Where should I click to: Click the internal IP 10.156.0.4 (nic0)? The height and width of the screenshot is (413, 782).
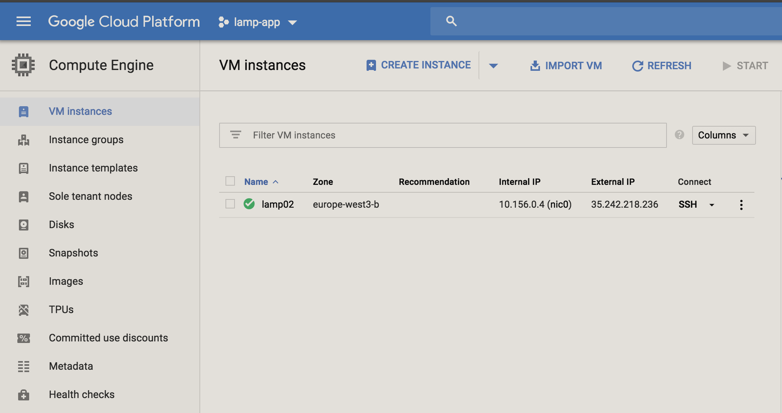(535, 205)
